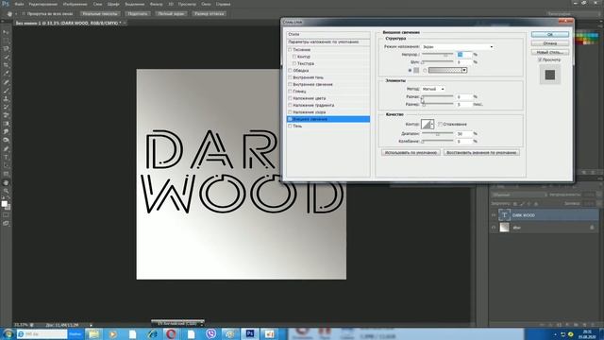Select the Clone Stamp tool
Image resolution: width=604 pixels, height=340 pixels.
tap(6, 98)
